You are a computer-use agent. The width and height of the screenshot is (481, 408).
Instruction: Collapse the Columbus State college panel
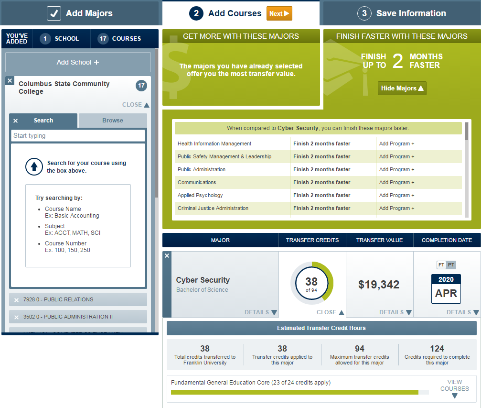pyautogui.click(x=136, y=105)
